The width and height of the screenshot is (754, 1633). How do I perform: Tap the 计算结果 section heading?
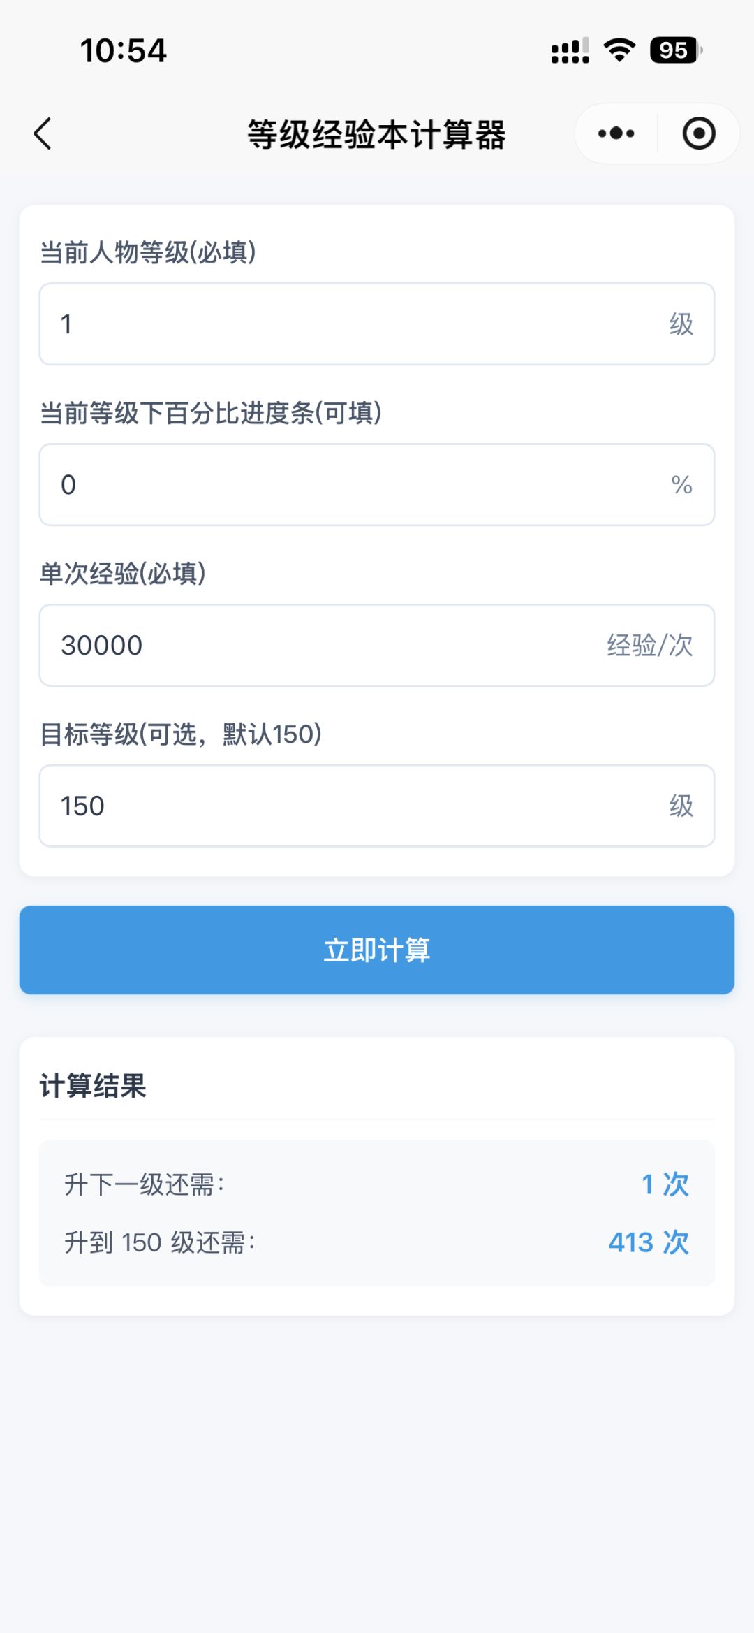(93, 1086)
